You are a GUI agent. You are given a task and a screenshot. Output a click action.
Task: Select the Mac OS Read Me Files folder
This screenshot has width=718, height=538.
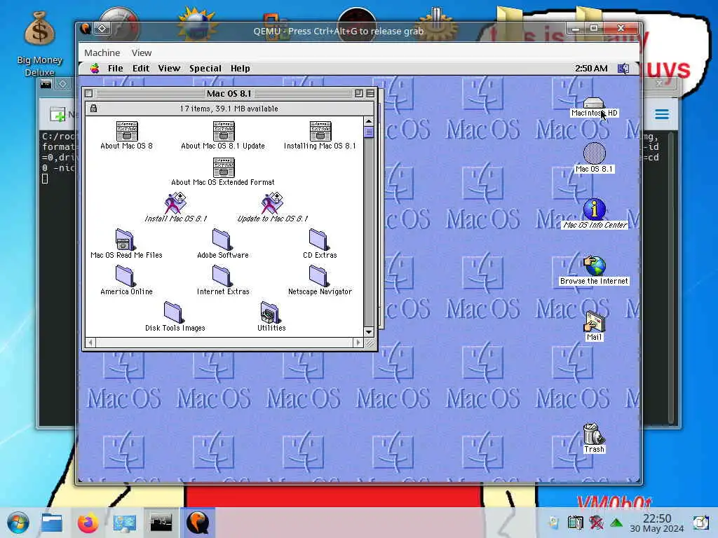point(125,240)
